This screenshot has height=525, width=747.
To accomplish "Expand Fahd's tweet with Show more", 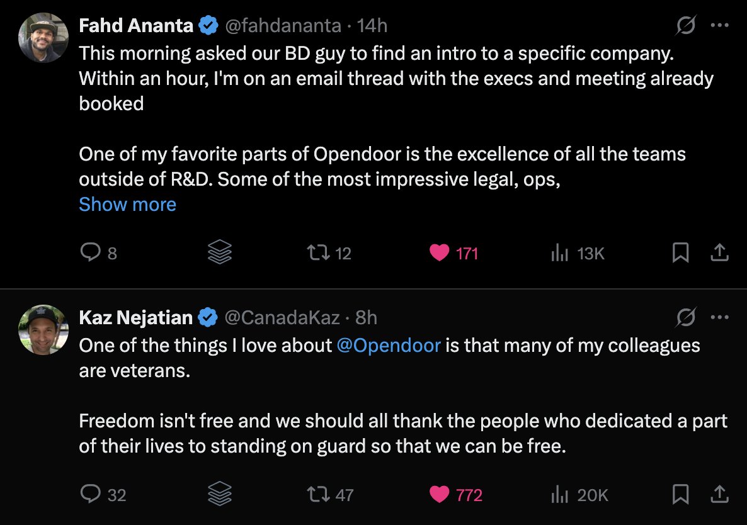I will (x=127, y=205).
